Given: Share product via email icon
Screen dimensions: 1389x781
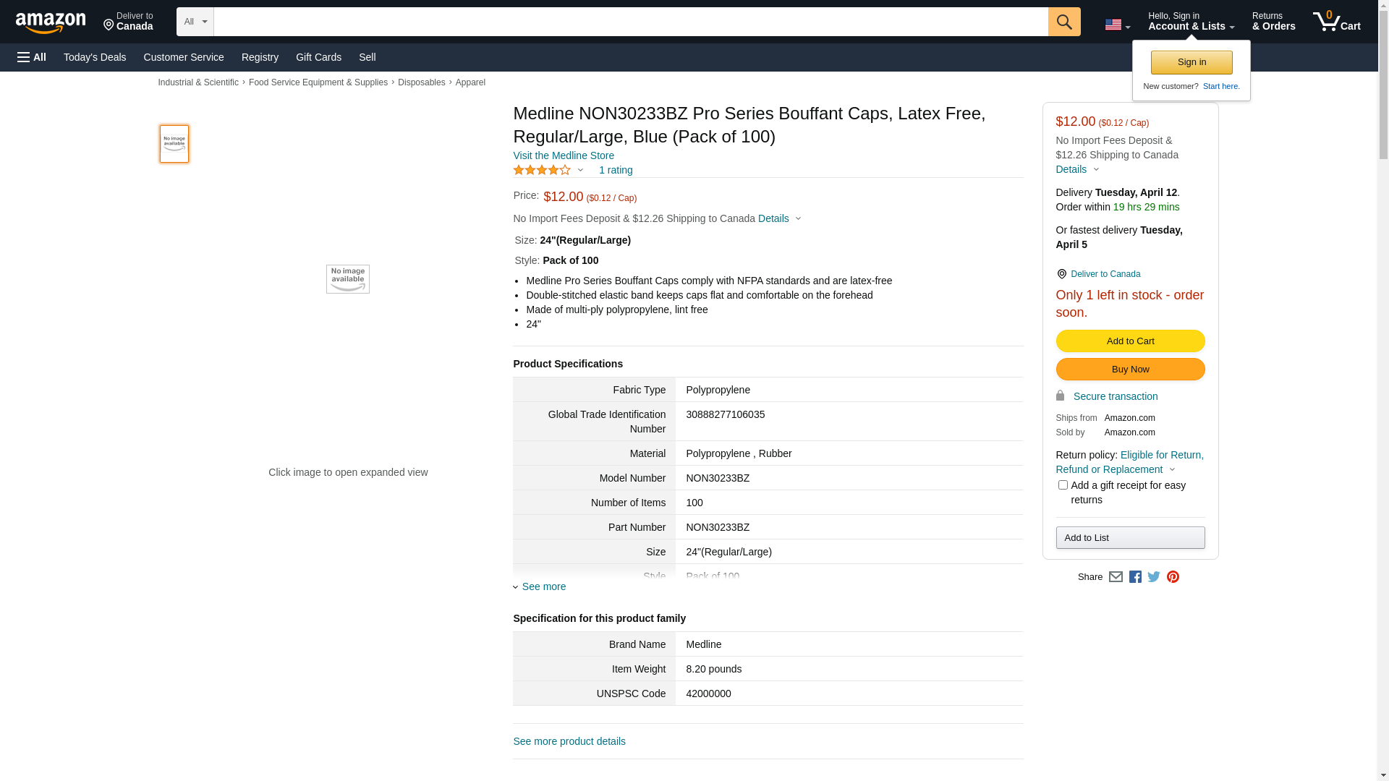Looking at the screenshot, I should pos(1116,577).
